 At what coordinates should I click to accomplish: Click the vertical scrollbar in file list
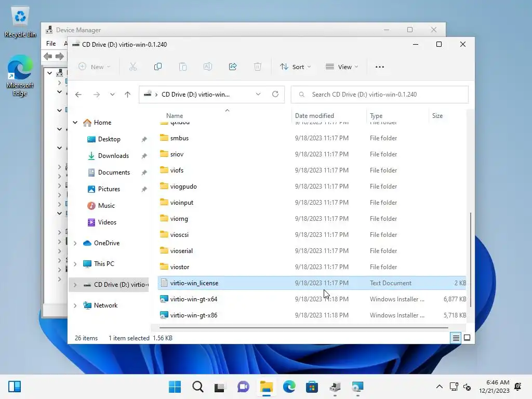pyautogui.click(x=470, y=260)
